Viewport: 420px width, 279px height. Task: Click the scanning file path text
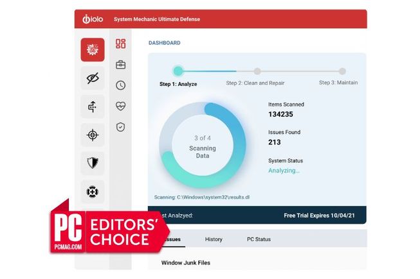click(202, 198)
